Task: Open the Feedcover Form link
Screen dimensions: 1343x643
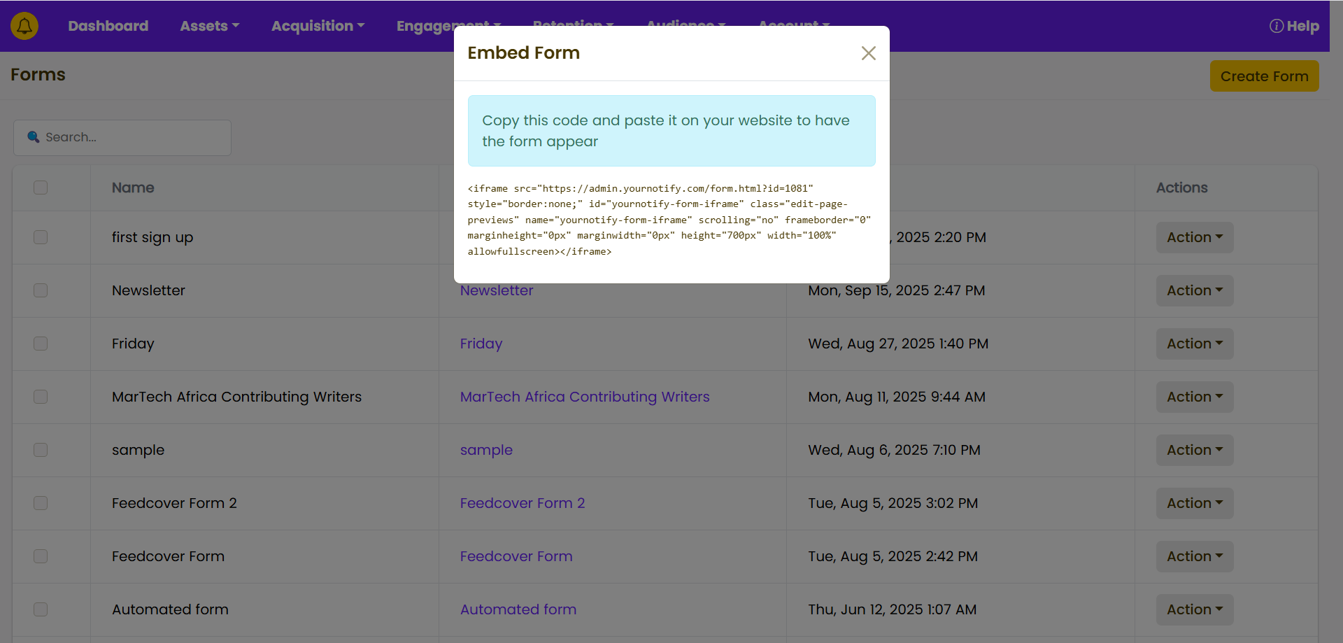Action: click(x=516, y=556)
